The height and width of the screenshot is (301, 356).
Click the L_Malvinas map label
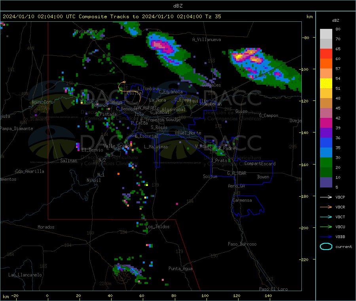[156, 147]
